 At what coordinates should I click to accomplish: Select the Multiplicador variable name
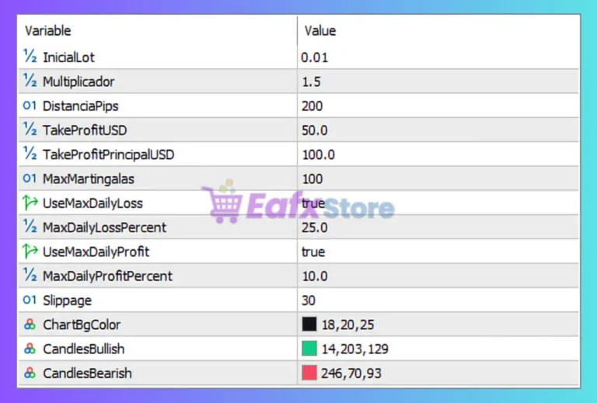pyautogui.click(x=79, y=82)
